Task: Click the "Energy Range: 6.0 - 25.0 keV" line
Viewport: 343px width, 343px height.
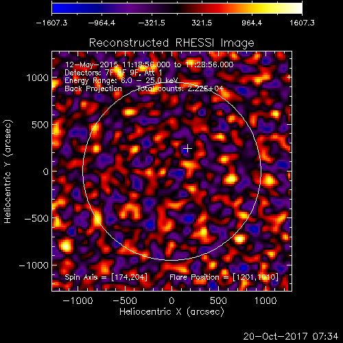Action: 121,81
